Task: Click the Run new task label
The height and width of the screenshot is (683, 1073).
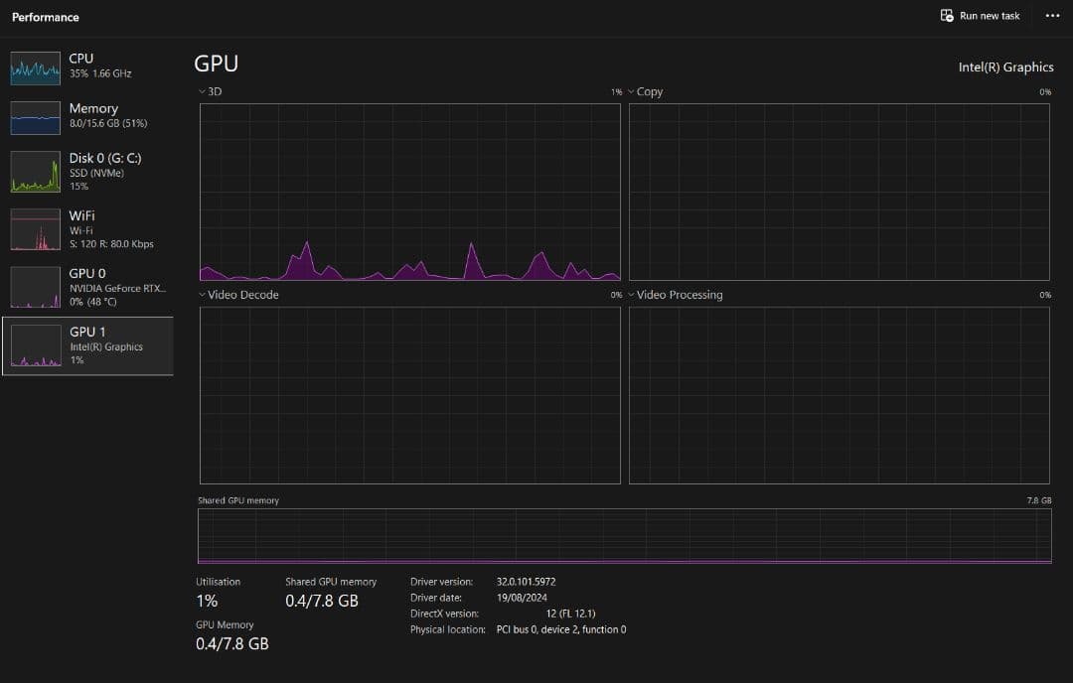Action: pyautogui.click(x=990, y=16)
